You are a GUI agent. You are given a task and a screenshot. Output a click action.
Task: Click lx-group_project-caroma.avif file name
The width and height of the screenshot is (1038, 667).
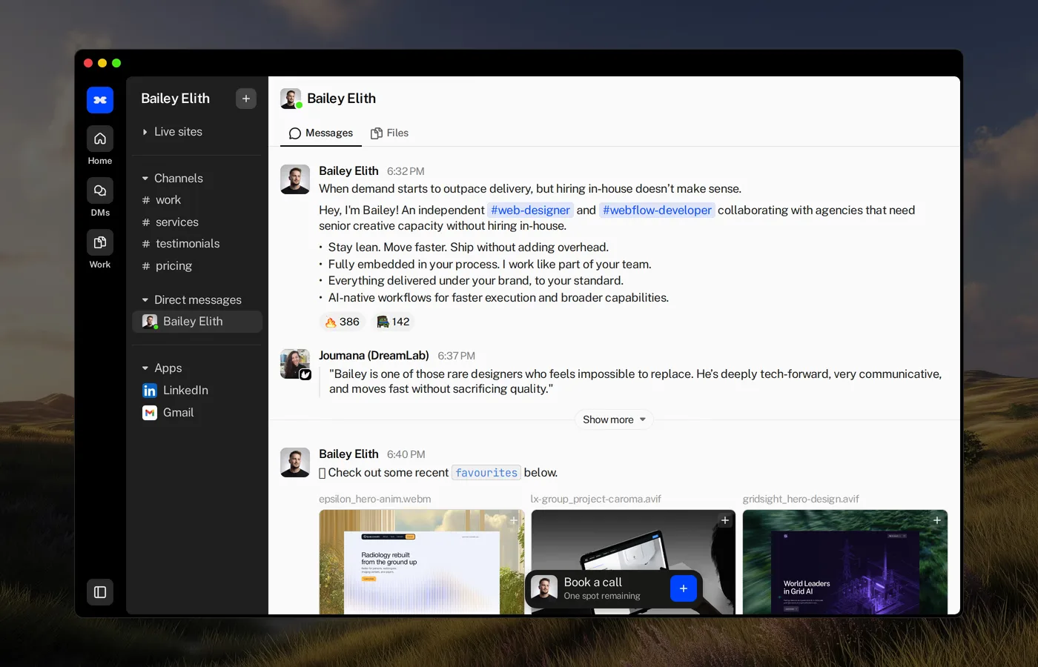point(595,500)
